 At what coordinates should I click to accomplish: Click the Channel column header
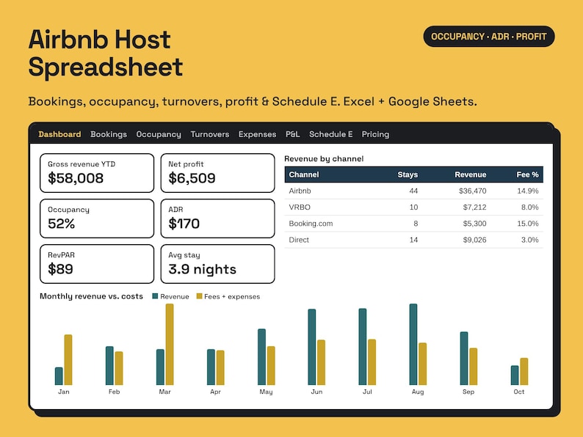(304, 175)
